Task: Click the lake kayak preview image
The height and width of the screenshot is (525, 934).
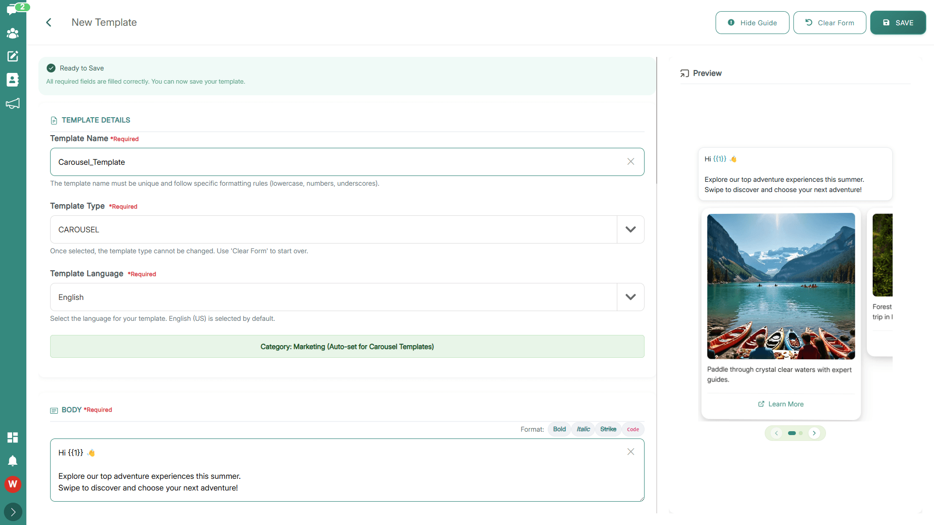Action: pos(781,286)
